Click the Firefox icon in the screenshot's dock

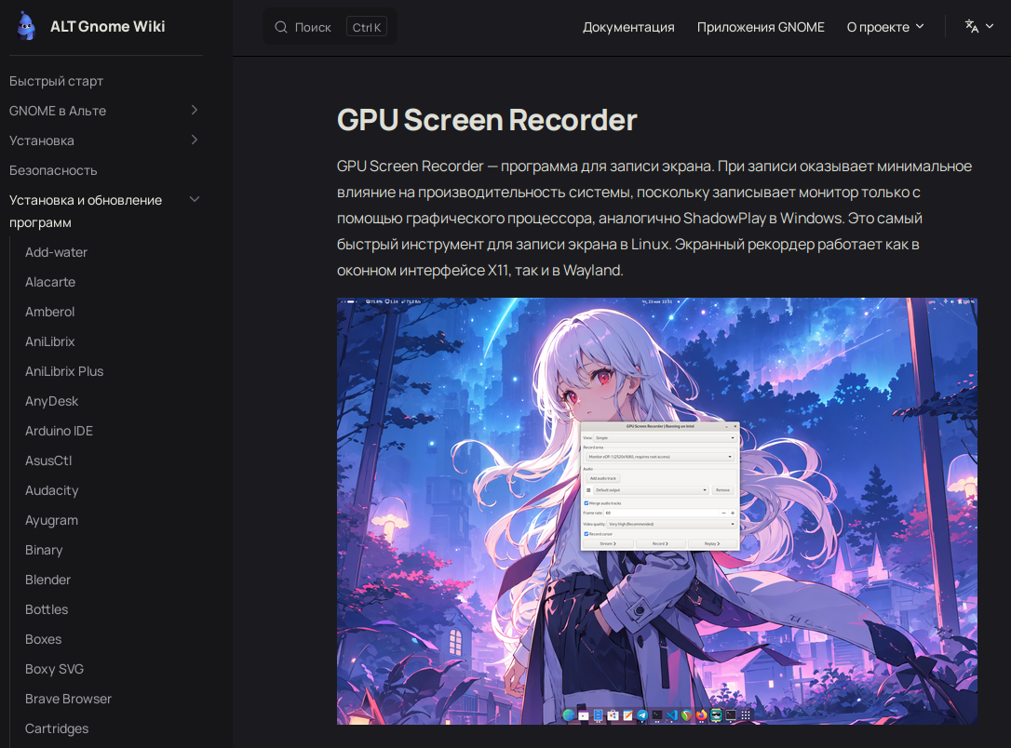click(x=702, y=715)
